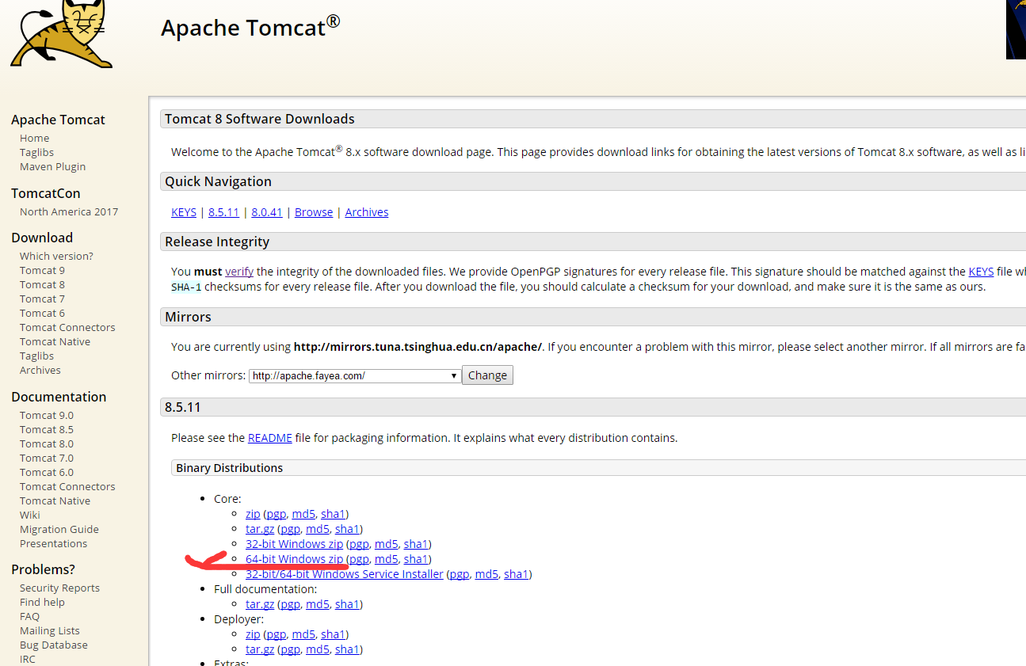The width and height of the screenshot is (1026, 666).
Task: Open the KEYS file link in Release Integrity text
Action: [x=981, y=272]
